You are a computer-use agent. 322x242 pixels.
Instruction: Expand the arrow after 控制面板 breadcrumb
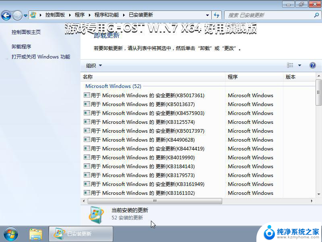70,15
